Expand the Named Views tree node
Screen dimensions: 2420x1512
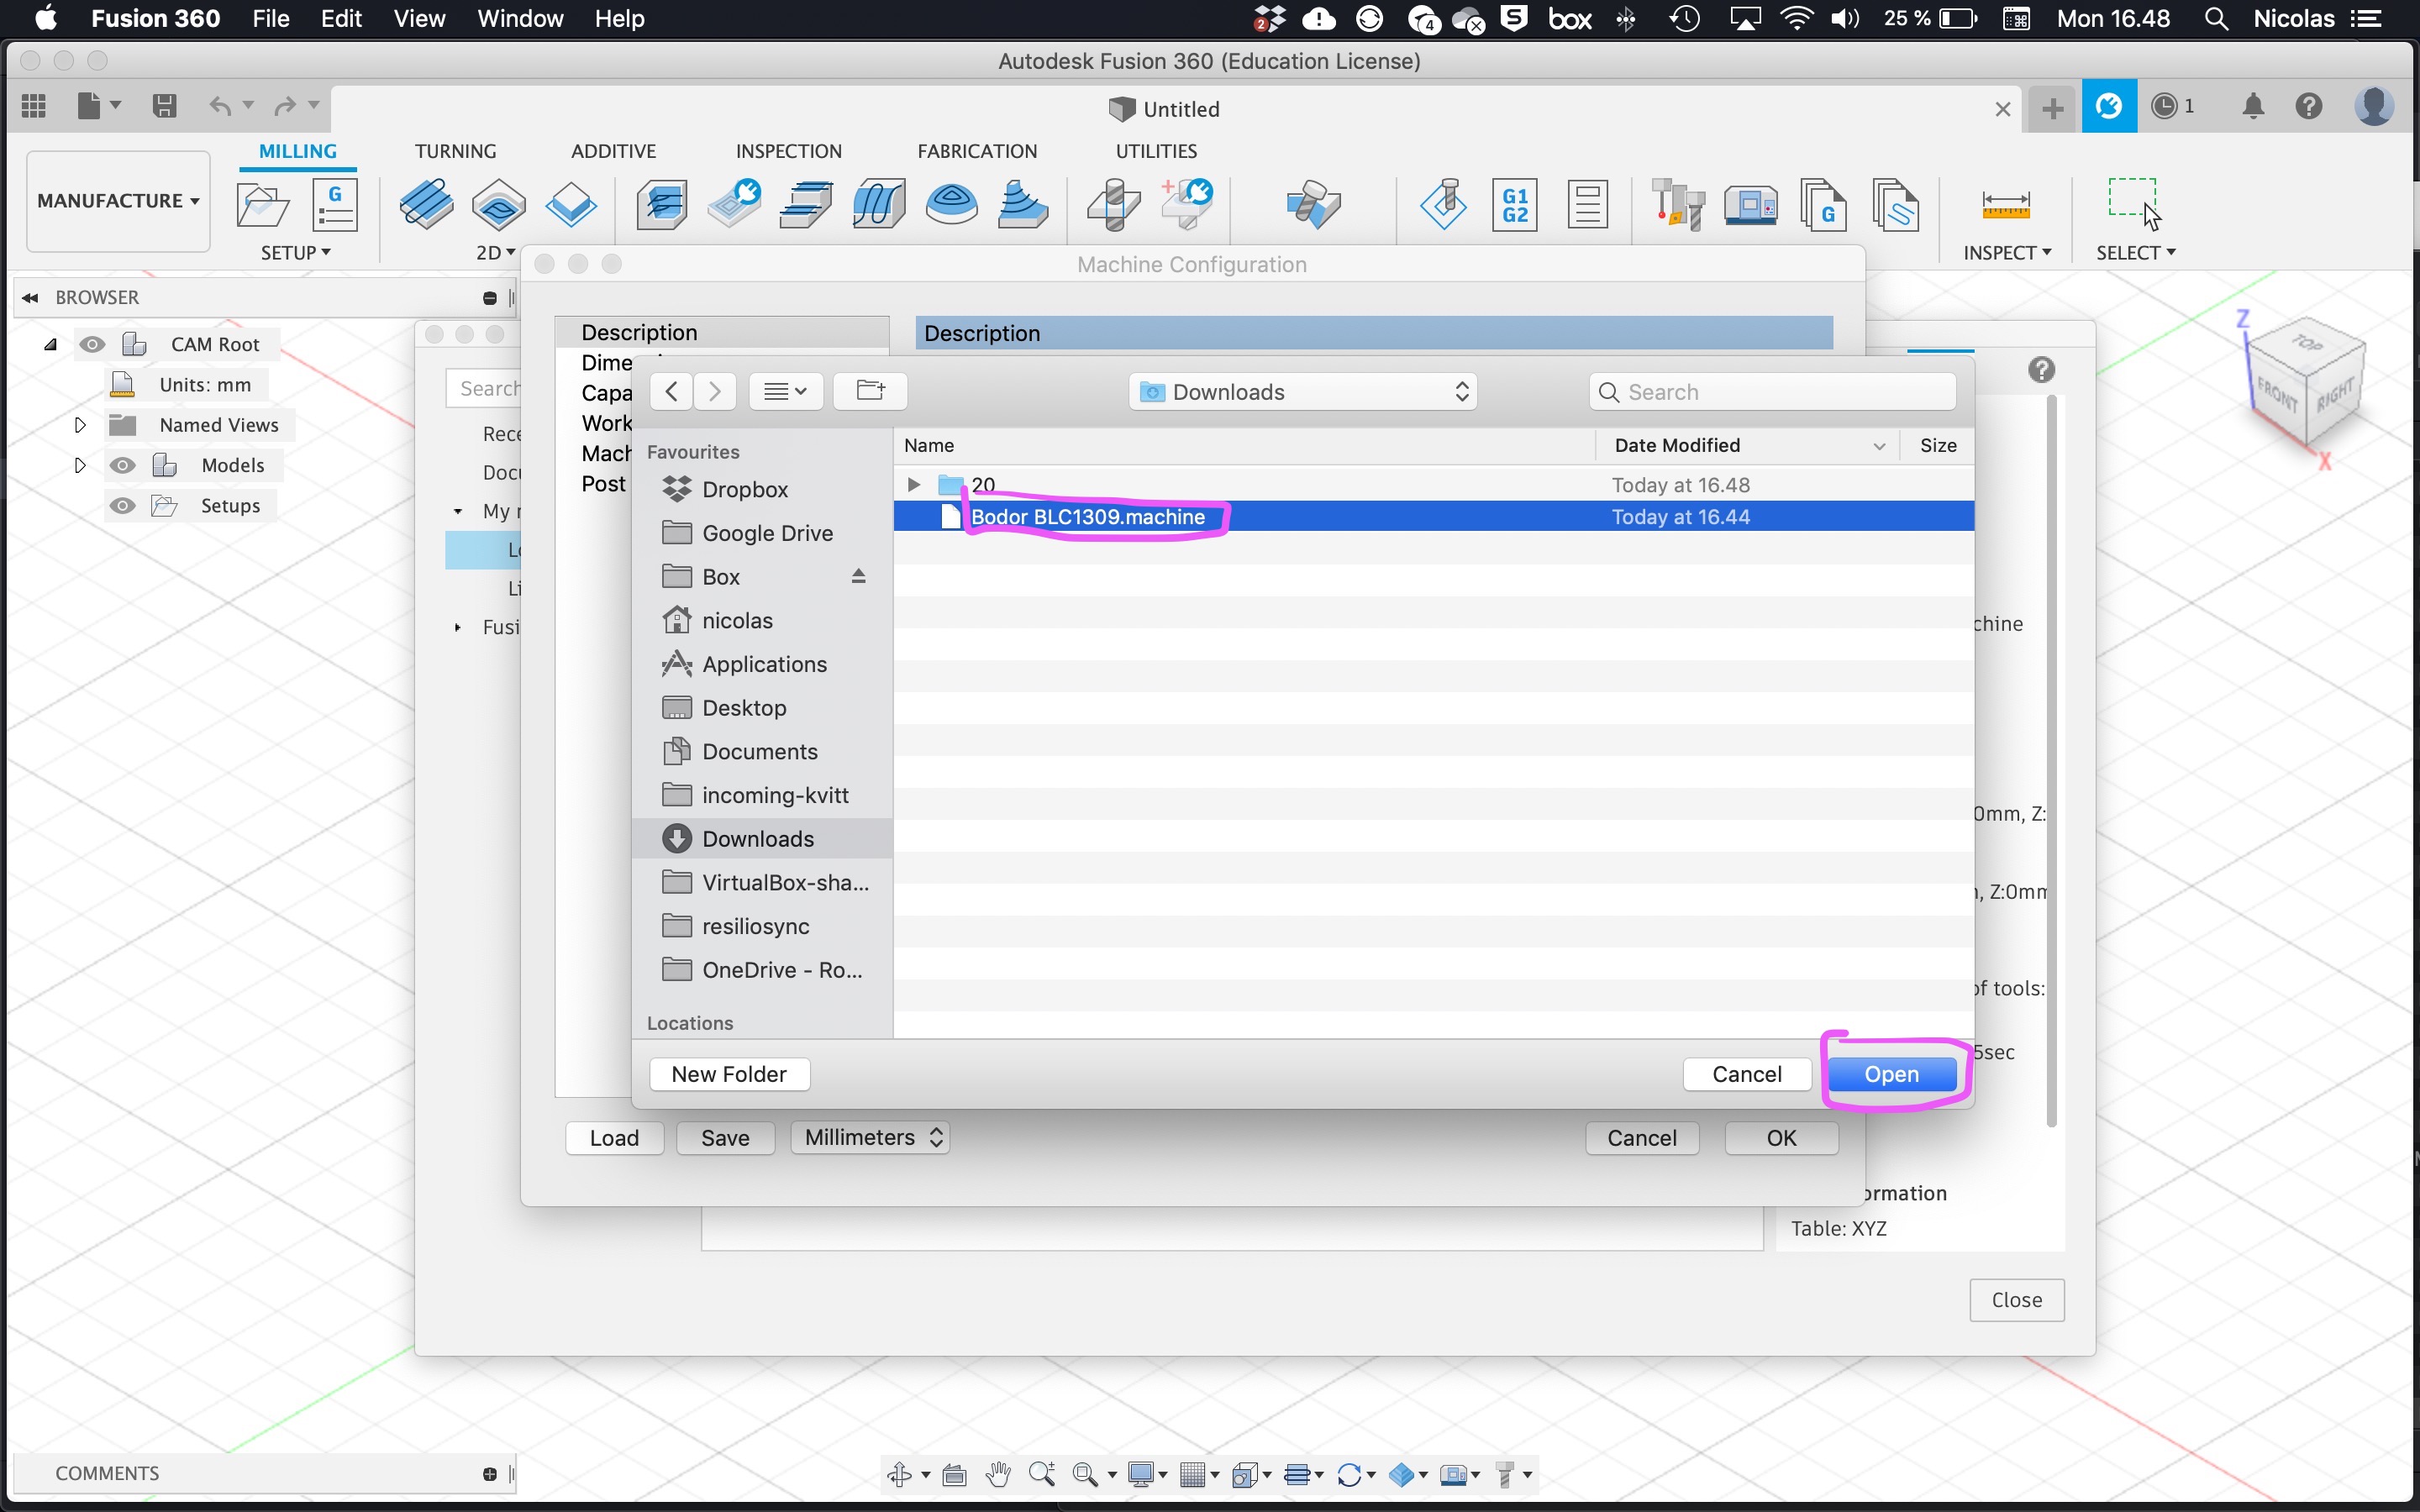pos(80,425)
